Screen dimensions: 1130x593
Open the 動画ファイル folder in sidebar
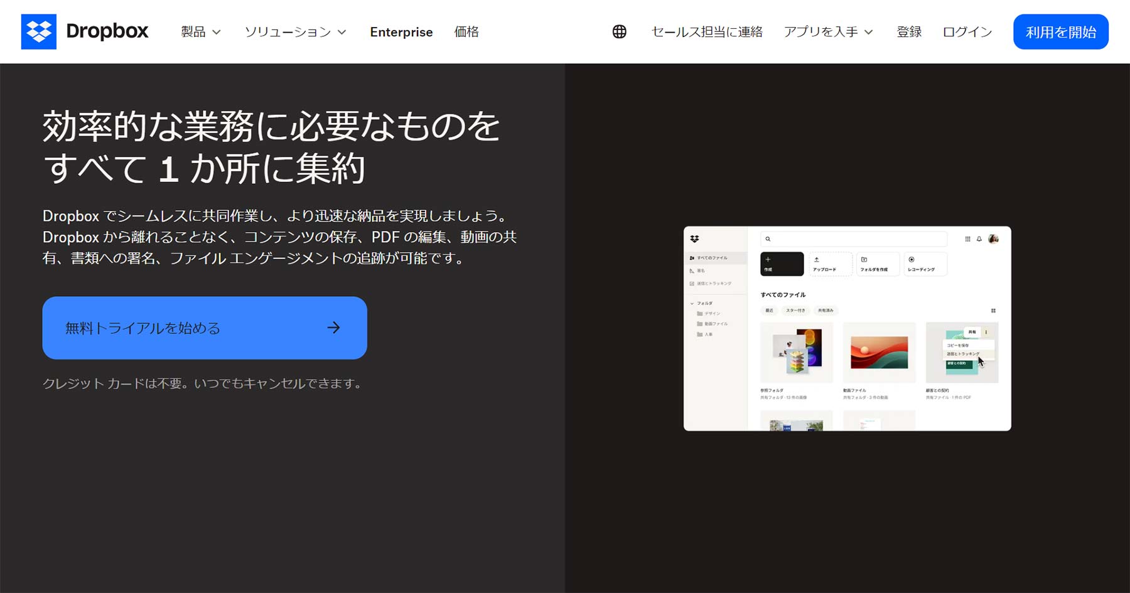[713, 324]
